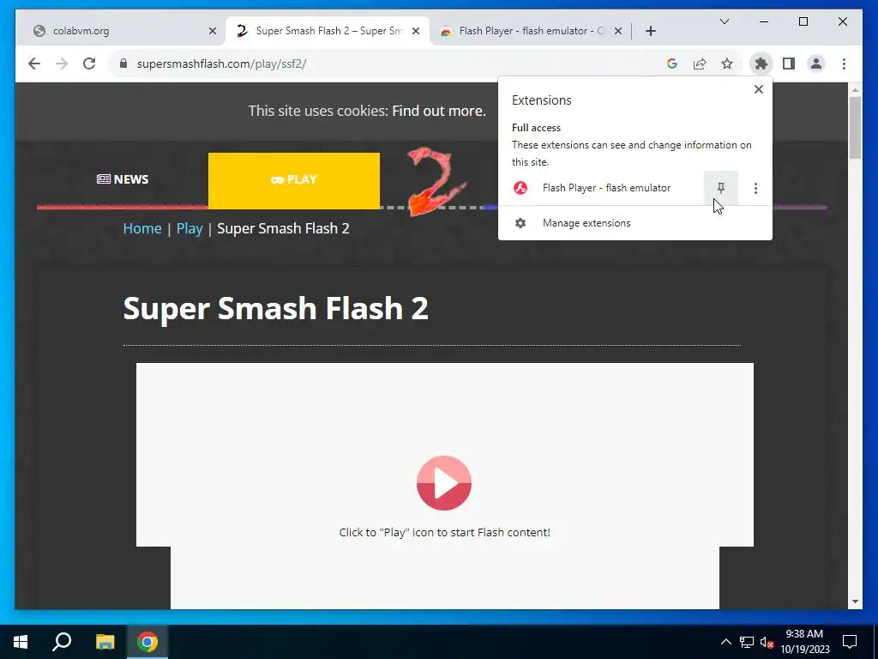
Task: Click the Google icon in address bar
Action: coord(672,63)
